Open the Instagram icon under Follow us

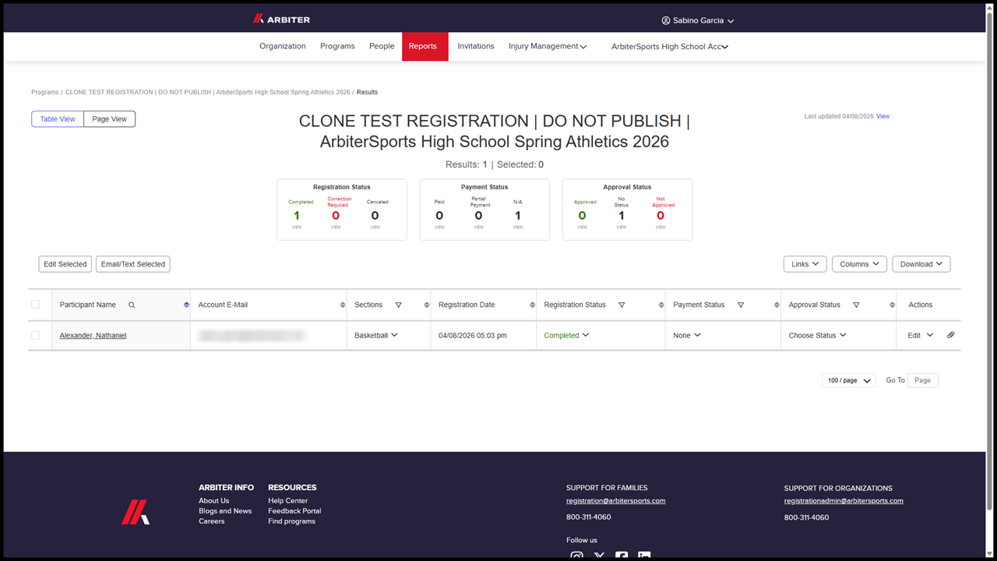click(577, 556)
